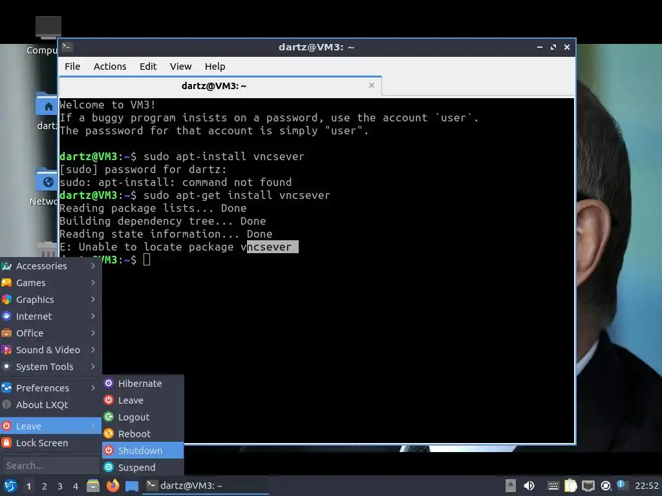Launch Firefox from the taskbar

pyautogui.click(x=112, y=486)
